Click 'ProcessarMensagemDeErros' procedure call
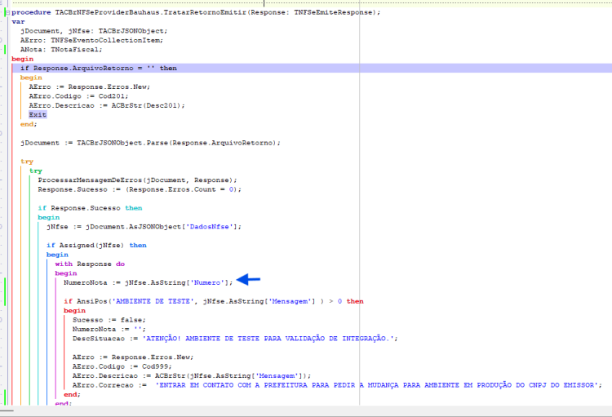Screen dimensions: 612x417 coord(90,180)
